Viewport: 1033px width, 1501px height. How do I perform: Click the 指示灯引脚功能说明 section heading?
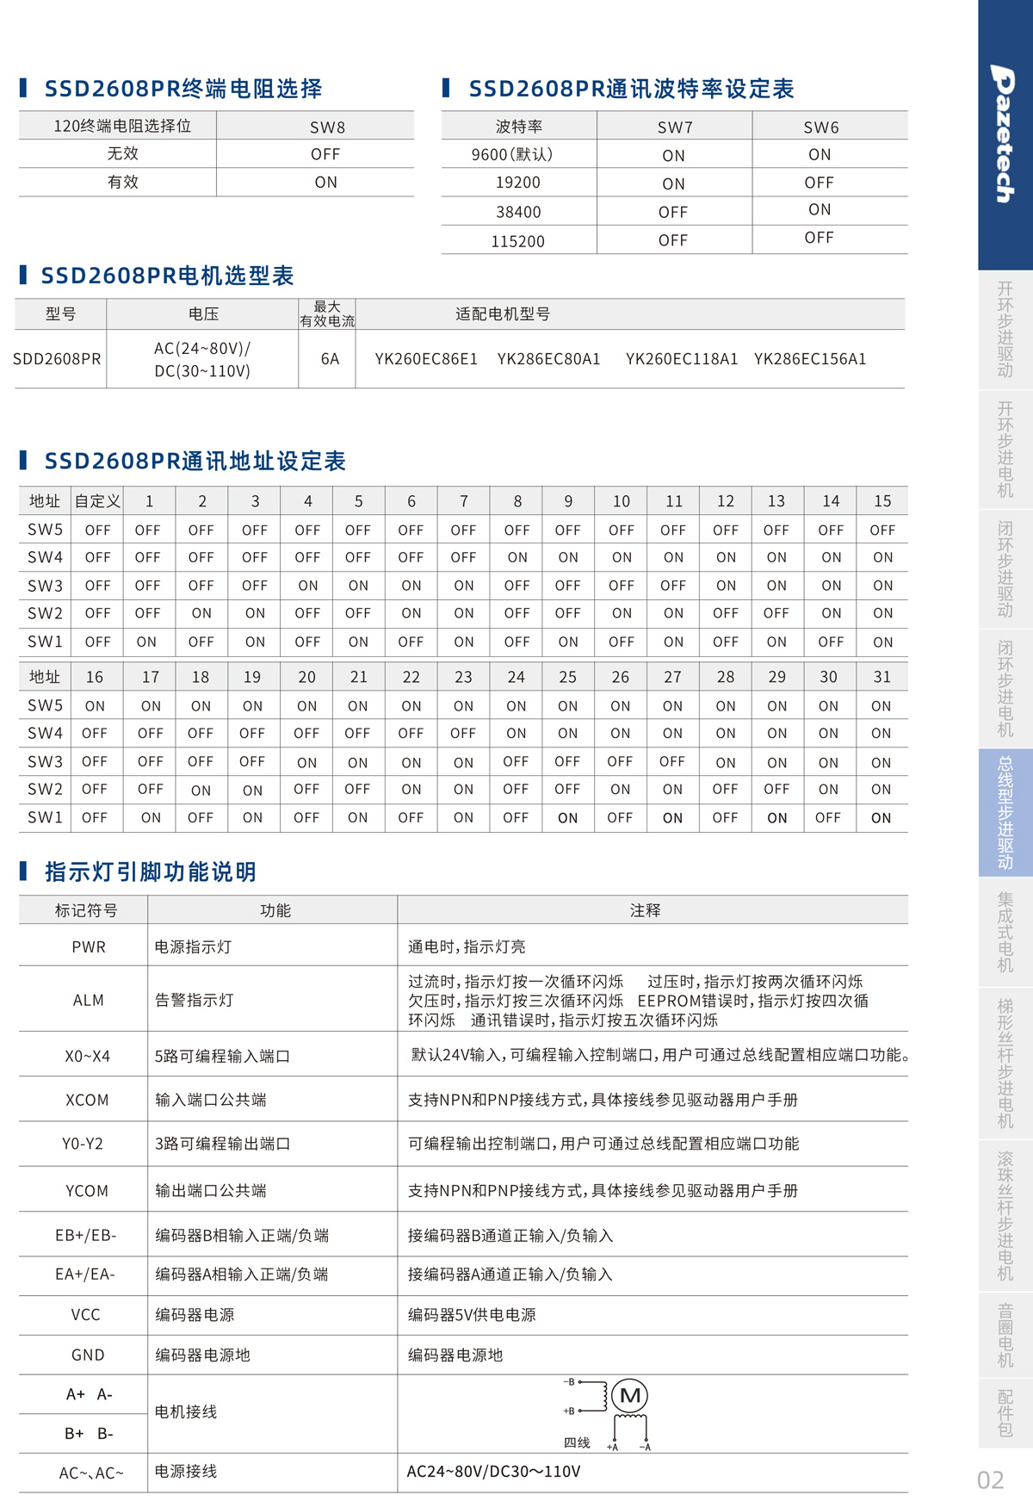(x=150, y=872)
